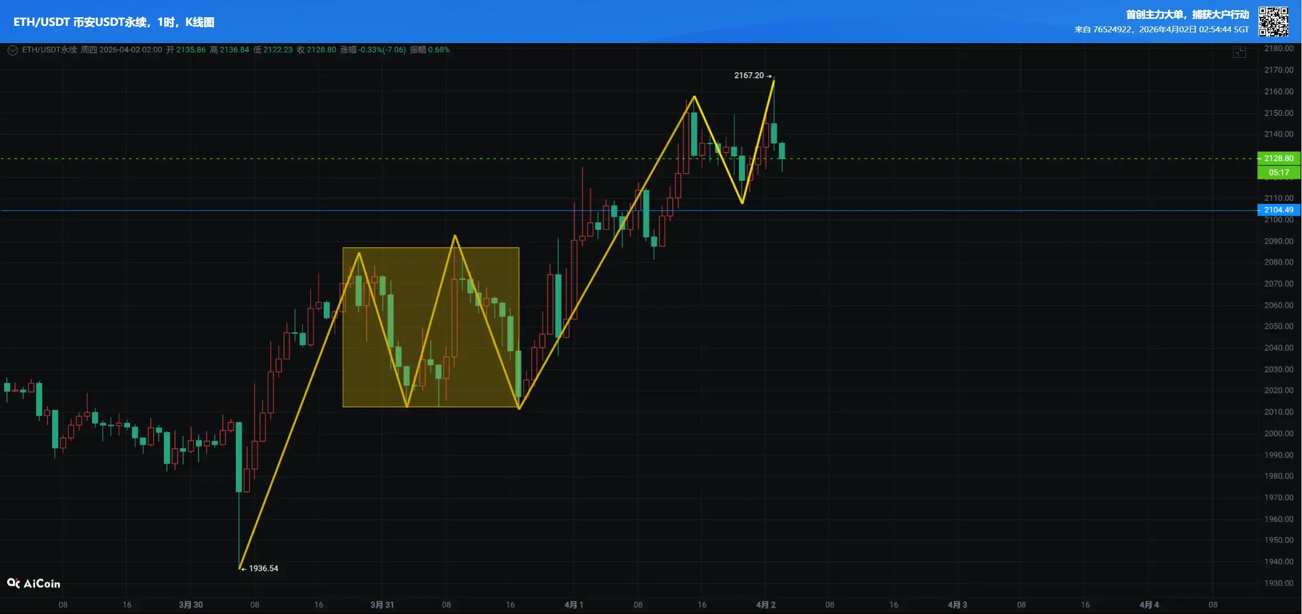Click the blue 2104.49 price label
Screen dimensions: 1302x614
[x=1278, y=210]
